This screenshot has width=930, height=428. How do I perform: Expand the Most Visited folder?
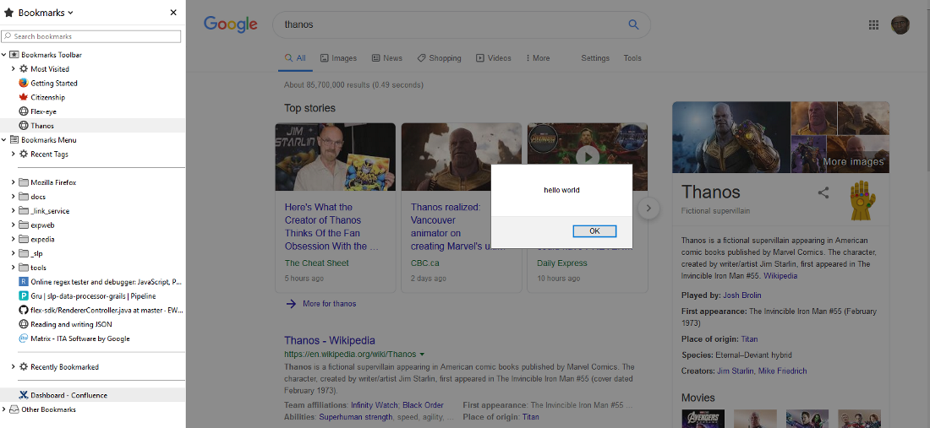tap(13, 69)
